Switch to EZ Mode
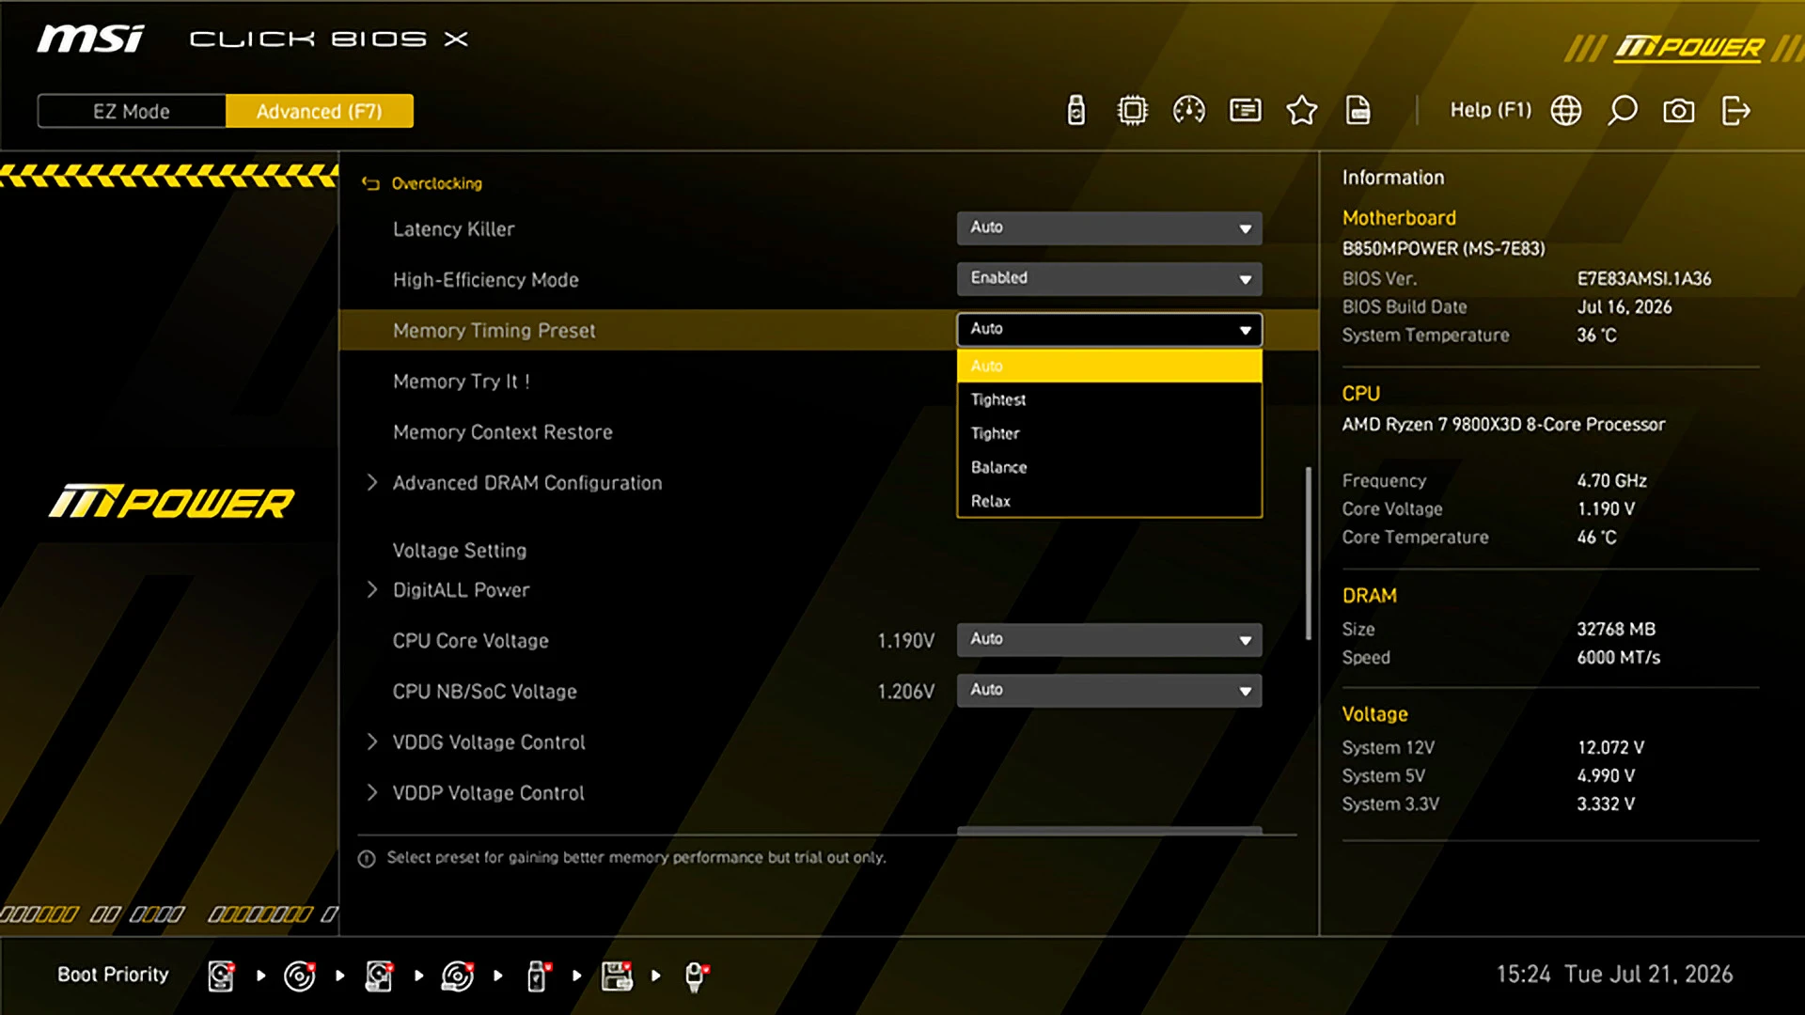The height and width of the screenshot is (1015, 1805). [x=132, y=111]
